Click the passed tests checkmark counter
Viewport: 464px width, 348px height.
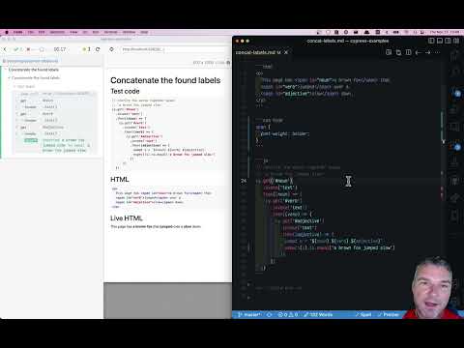point(17,49)
